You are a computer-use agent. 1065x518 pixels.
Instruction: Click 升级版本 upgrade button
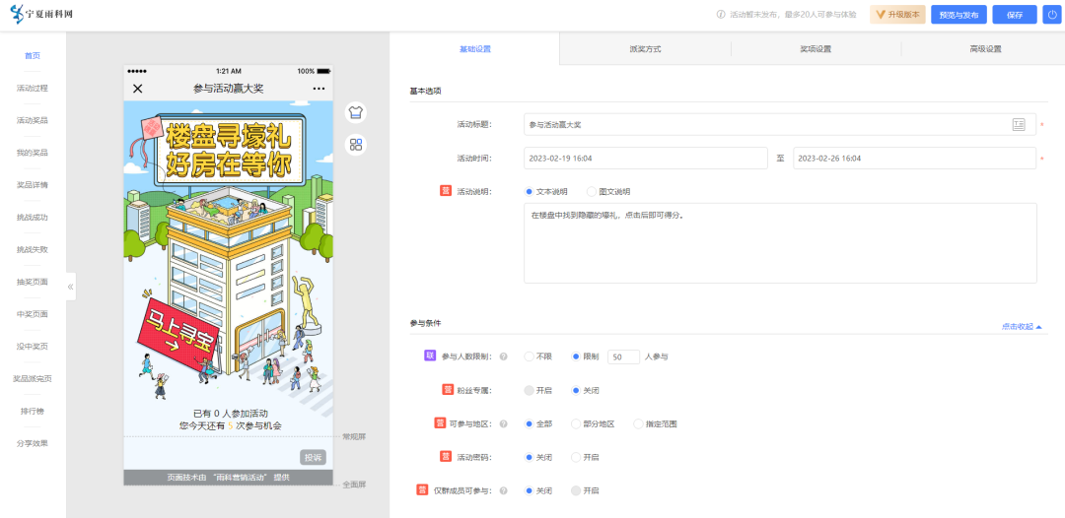tap(897, 14)
